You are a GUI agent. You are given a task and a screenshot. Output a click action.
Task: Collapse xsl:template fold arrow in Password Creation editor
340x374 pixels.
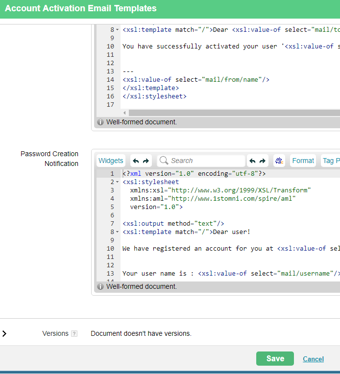click(x=117, y=232)
